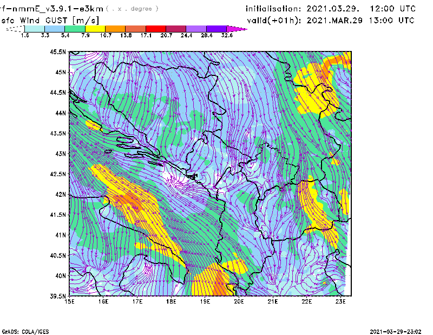This screenshot has height=335, width=433.
Task: Click the light cyan 1.6–3.3 legend swatch
Action: [35, 29]
